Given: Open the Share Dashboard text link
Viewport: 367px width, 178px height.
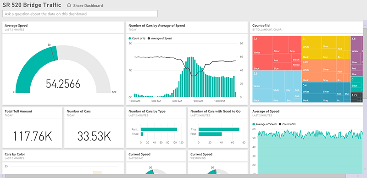Looking at the screenshot, I should tap(88, 6).
